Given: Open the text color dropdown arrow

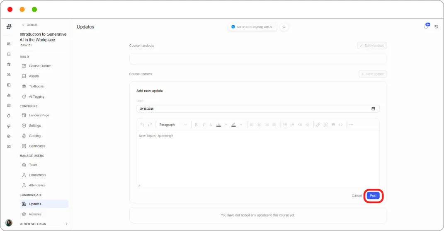Looking at the screenshot, I should [226, 125].
